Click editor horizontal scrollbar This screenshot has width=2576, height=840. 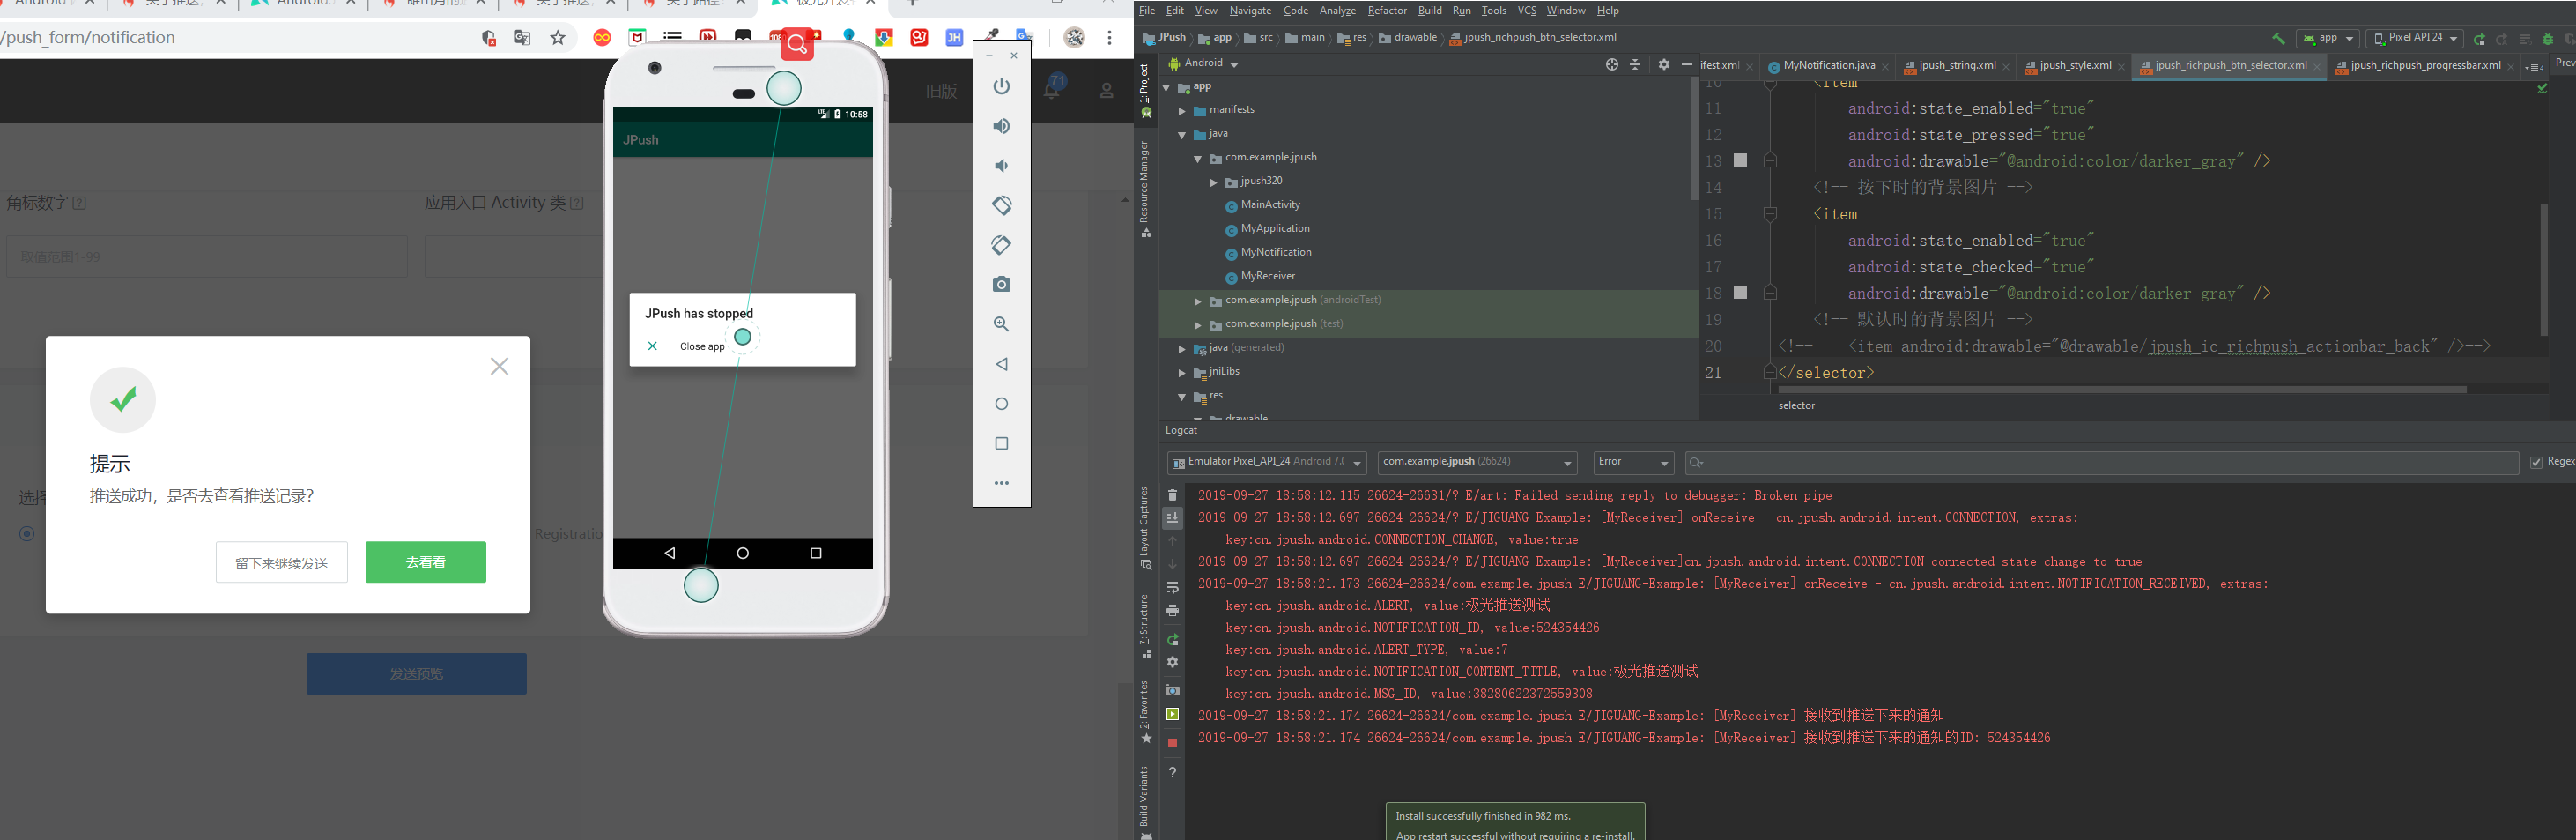click(x=2122, y=389)
